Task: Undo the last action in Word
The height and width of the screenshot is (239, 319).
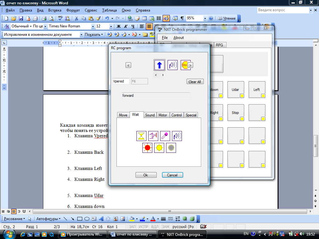Action: pos(107,18)
